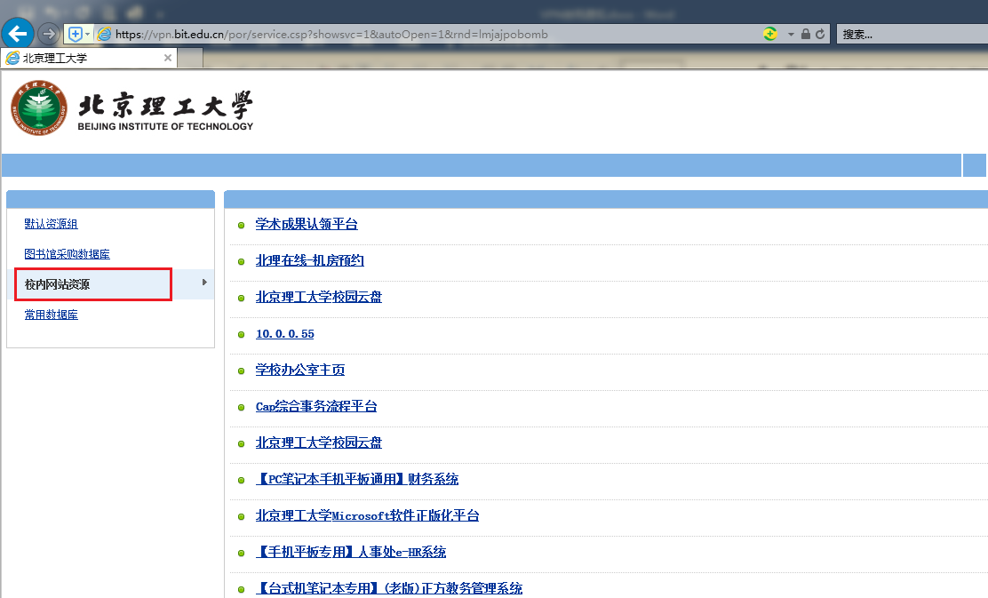Click the IE favicon on the 北京理工大学 tab
This screenshot has width=988, height=598.
(12, 58)
